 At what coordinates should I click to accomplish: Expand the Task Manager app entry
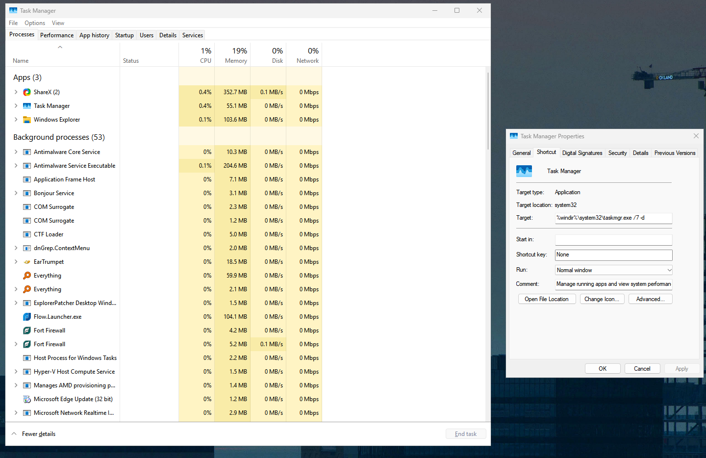coord(16,106)
